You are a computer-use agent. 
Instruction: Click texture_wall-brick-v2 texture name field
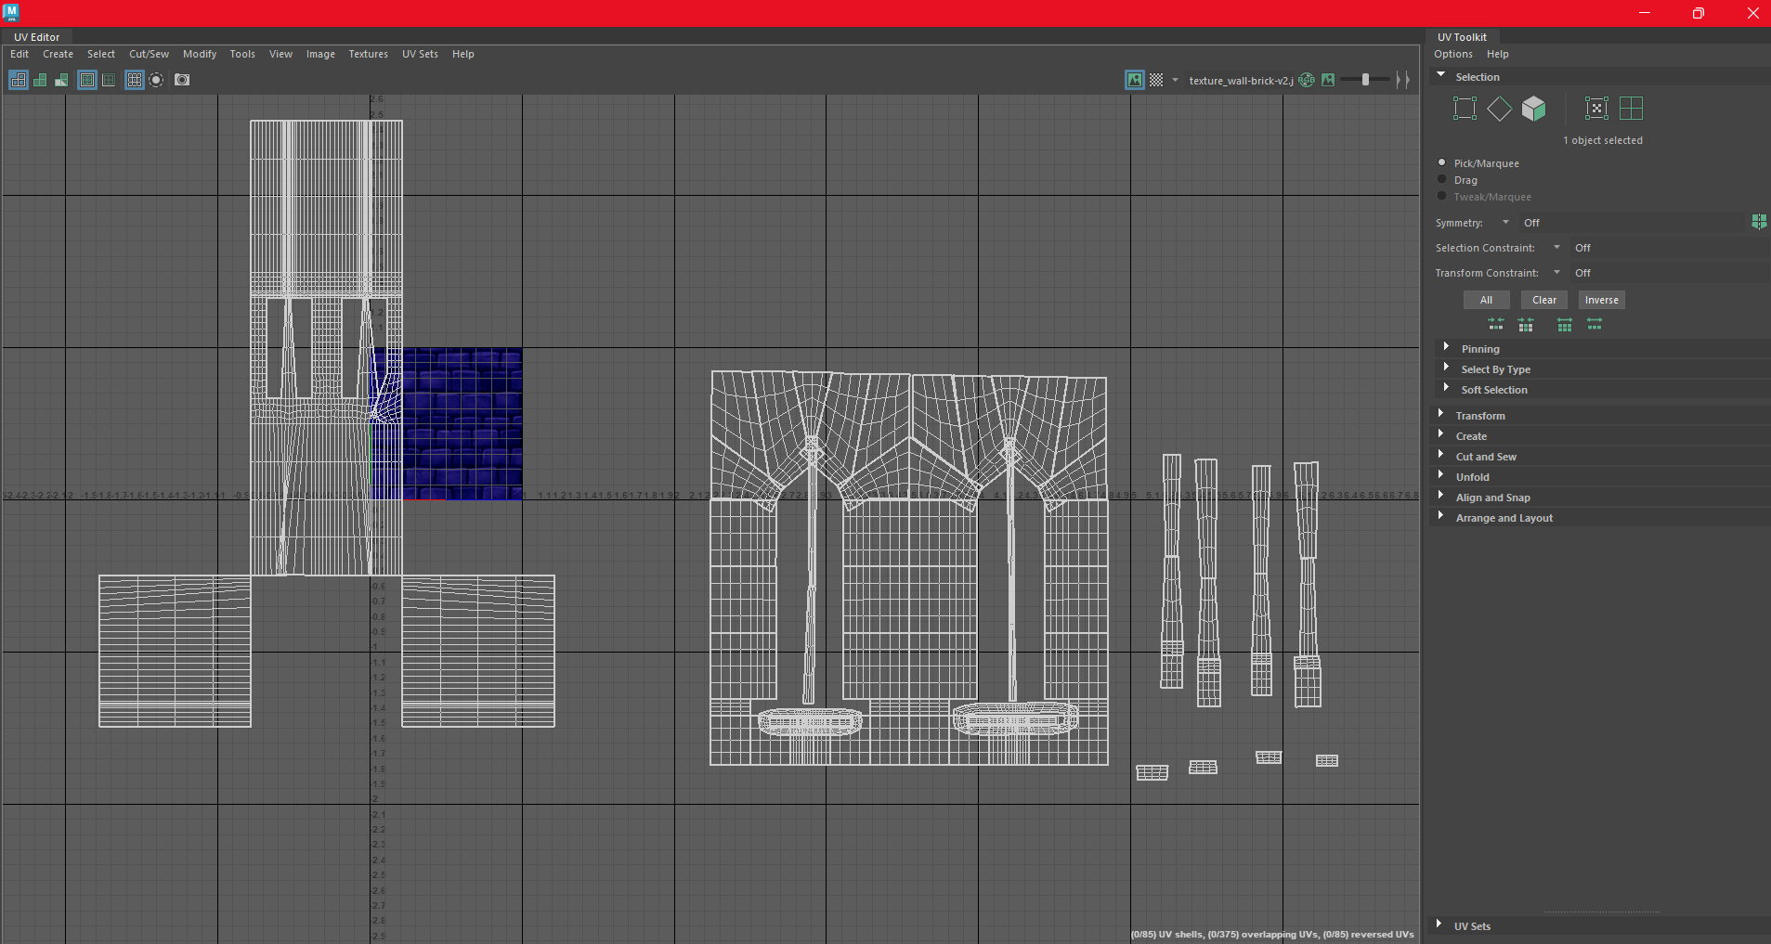1241,81
